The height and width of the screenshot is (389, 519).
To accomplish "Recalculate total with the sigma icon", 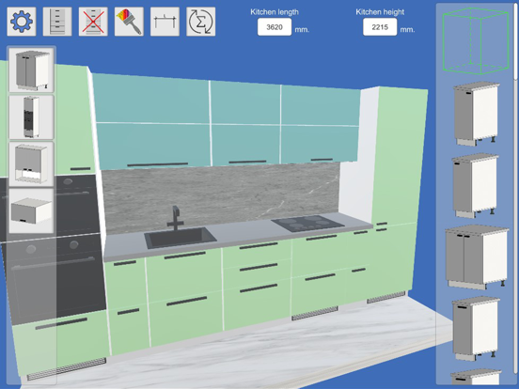I will click(201, 22).
